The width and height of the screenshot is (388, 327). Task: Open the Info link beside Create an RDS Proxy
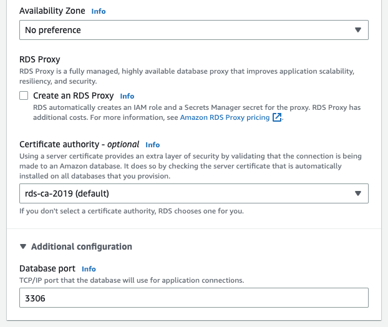pos(127,96)
